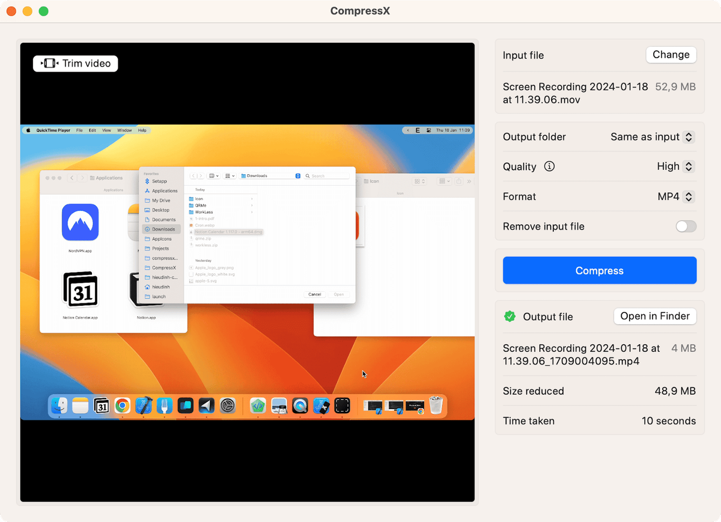Click the Screenshot app dock icon in preview

[342, 405]
